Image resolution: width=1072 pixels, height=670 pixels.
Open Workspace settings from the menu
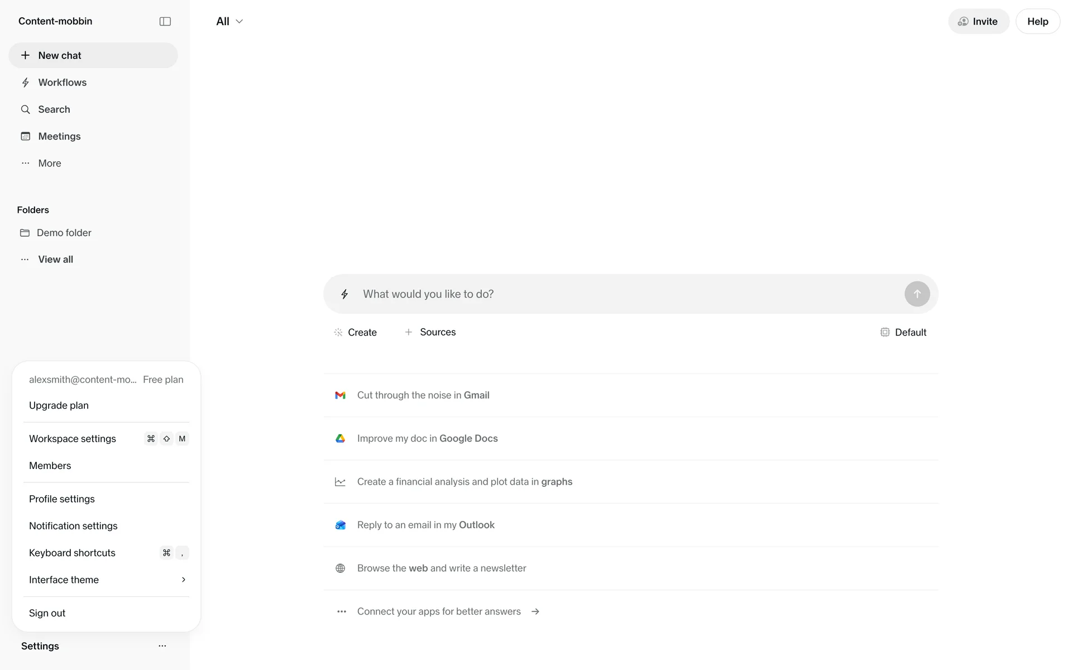click(73, 439)
